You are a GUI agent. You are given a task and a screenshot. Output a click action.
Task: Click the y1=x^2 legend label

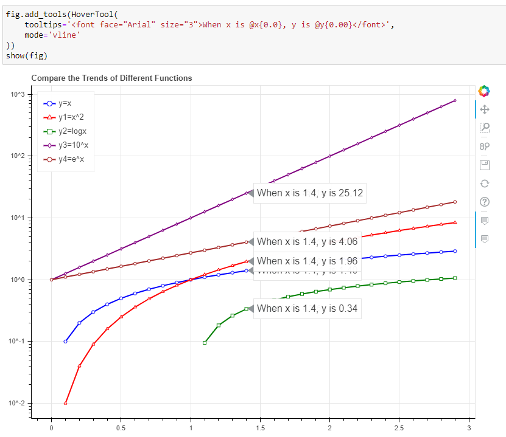tap(71, 117)
